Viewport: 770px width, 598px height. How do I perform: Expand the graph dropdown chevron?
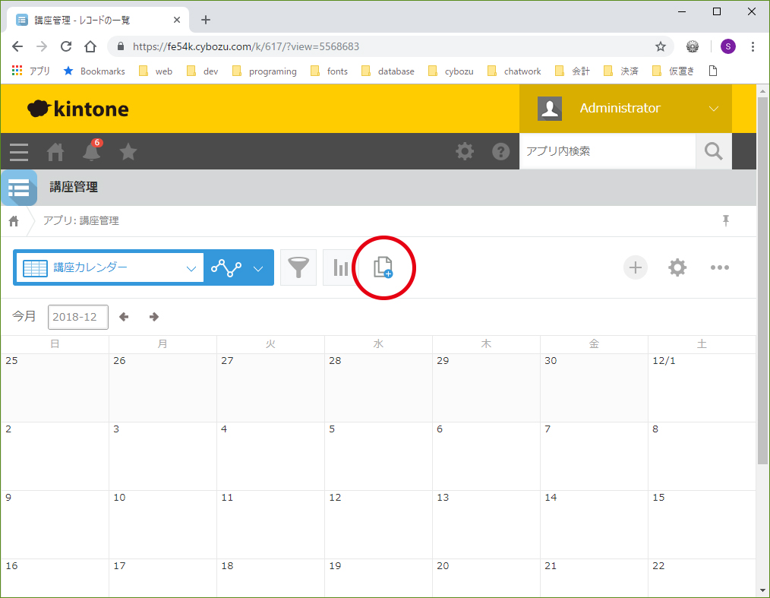click(258, 268)
